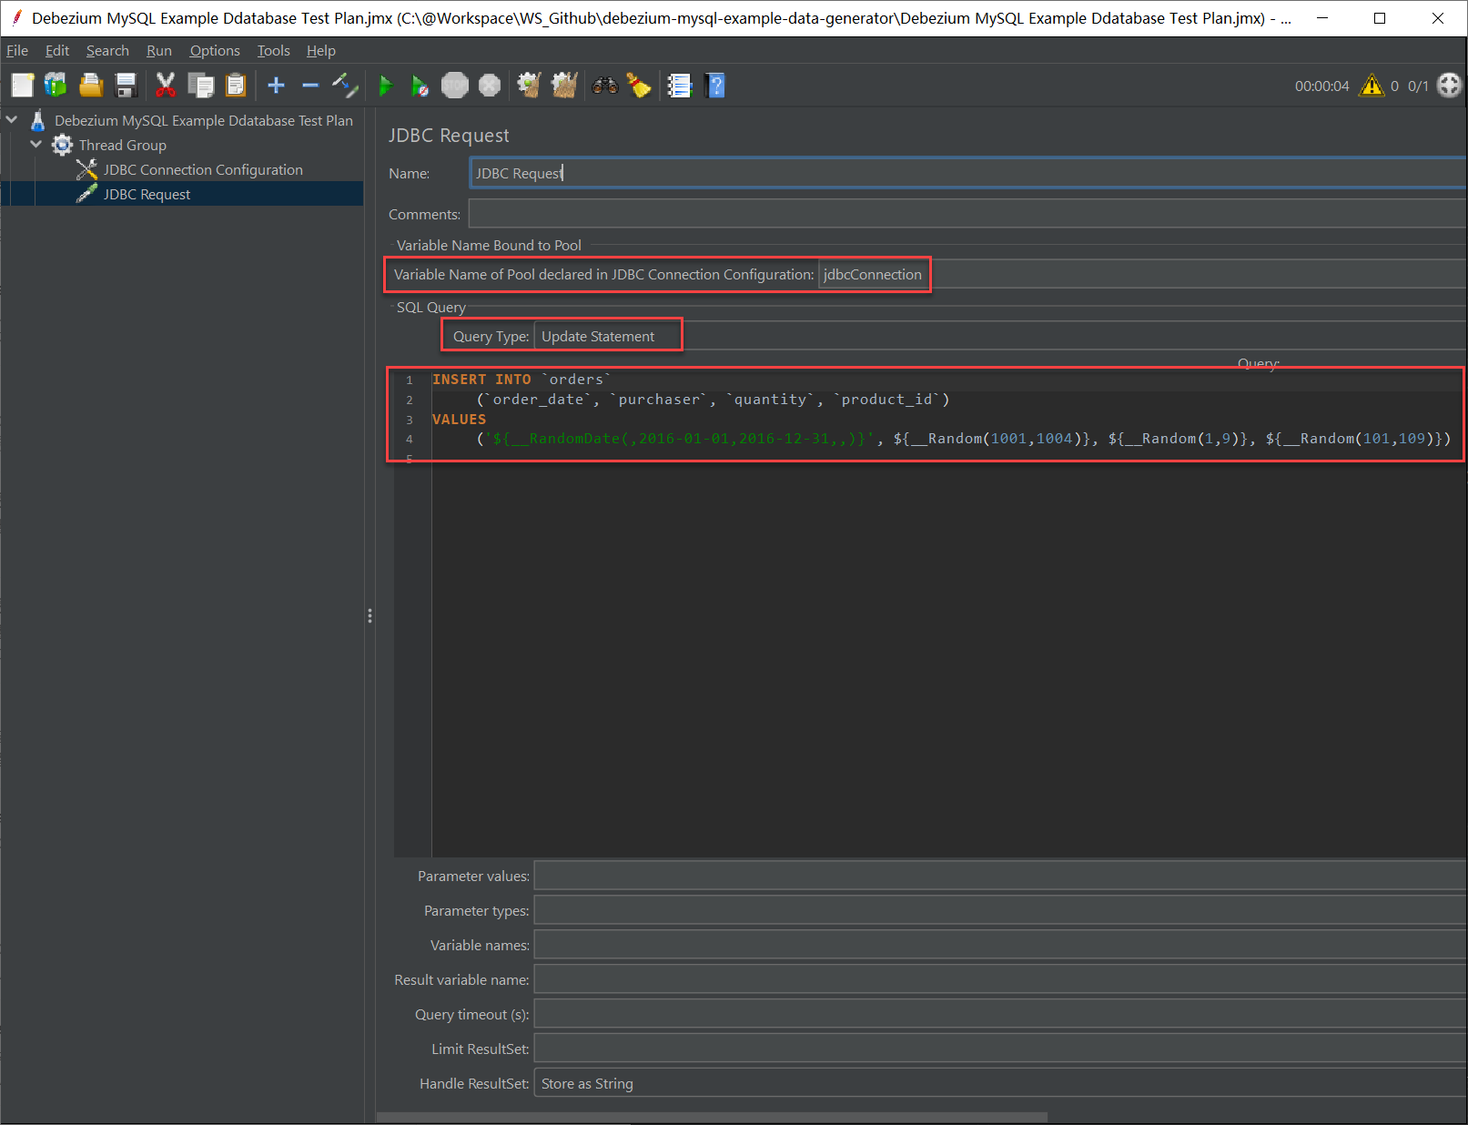Open the Tools menu
Screen dimensions: 1468x1125
click(x=273, y=51)
